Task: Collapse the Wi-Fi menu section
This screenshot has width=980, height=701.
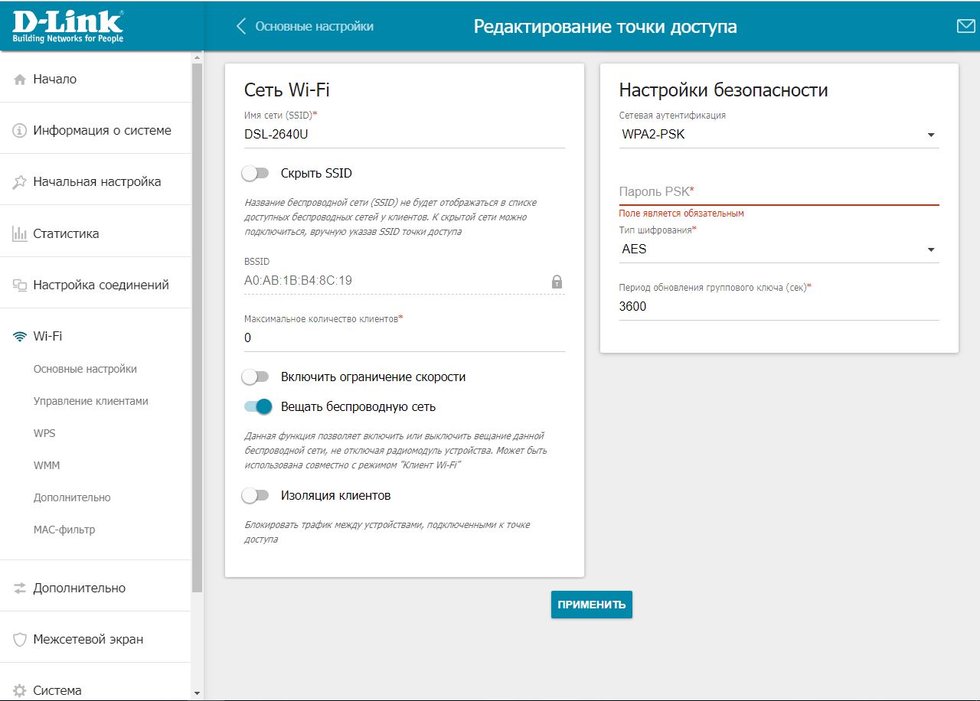Action: (x=95, y=336)
